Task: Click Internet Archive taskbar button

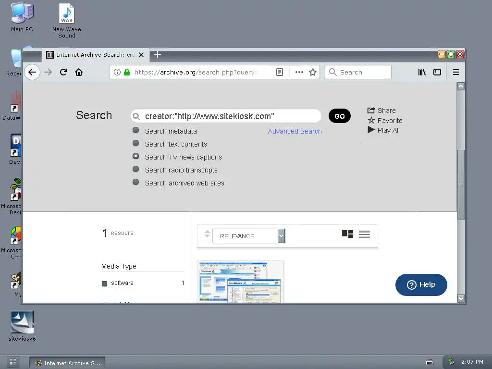Action: (x=67, y=363)
